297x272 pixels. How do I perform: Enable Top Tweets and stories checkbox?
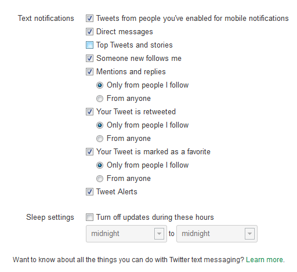pyautogui.click(x=89, y=45)
